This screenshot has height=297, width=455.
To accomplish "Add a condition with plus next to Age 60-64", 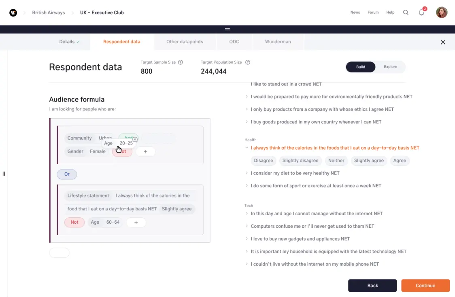I will pos(136,223).
